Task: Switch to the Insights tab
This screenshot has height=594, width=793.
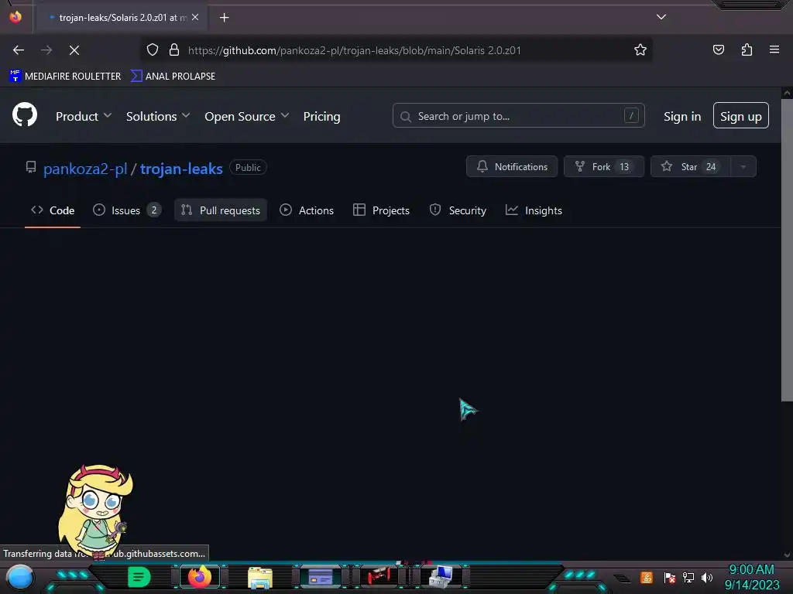Action: [534, 210]
